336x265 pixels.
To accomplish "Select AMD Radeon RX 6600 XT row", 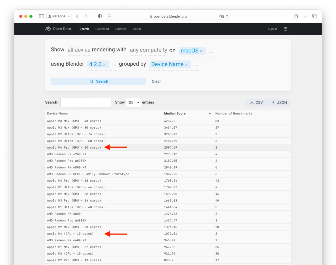I will click(x=168, y=240).
